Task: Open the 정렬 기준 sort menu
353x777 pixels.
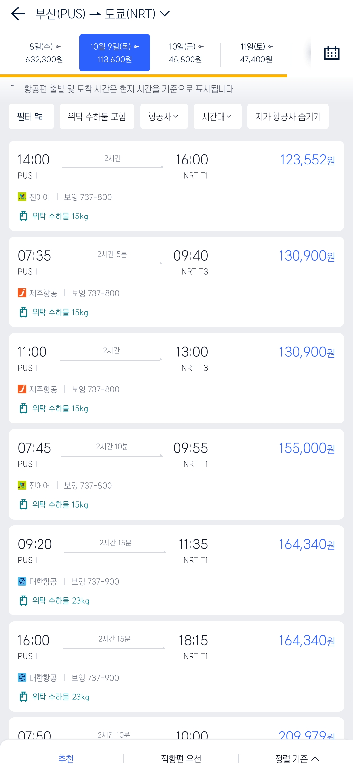Action: pyautogui.click(x=297, y=759)
